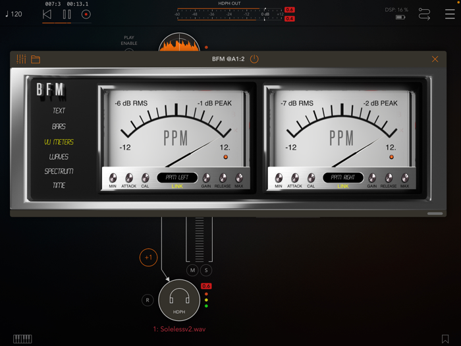Pause the transport playback
The height and width of the screenshot is (346, 461).
[x=67, y=14]
